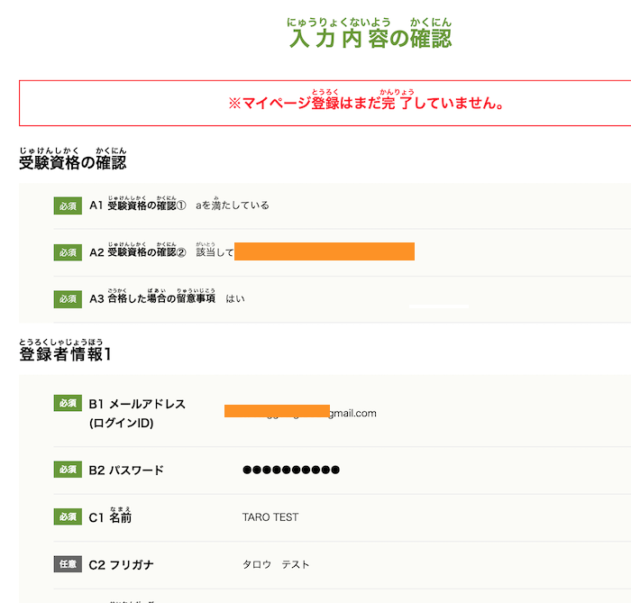Click the furigana value タロウ テスト

[x=276, y=565]
